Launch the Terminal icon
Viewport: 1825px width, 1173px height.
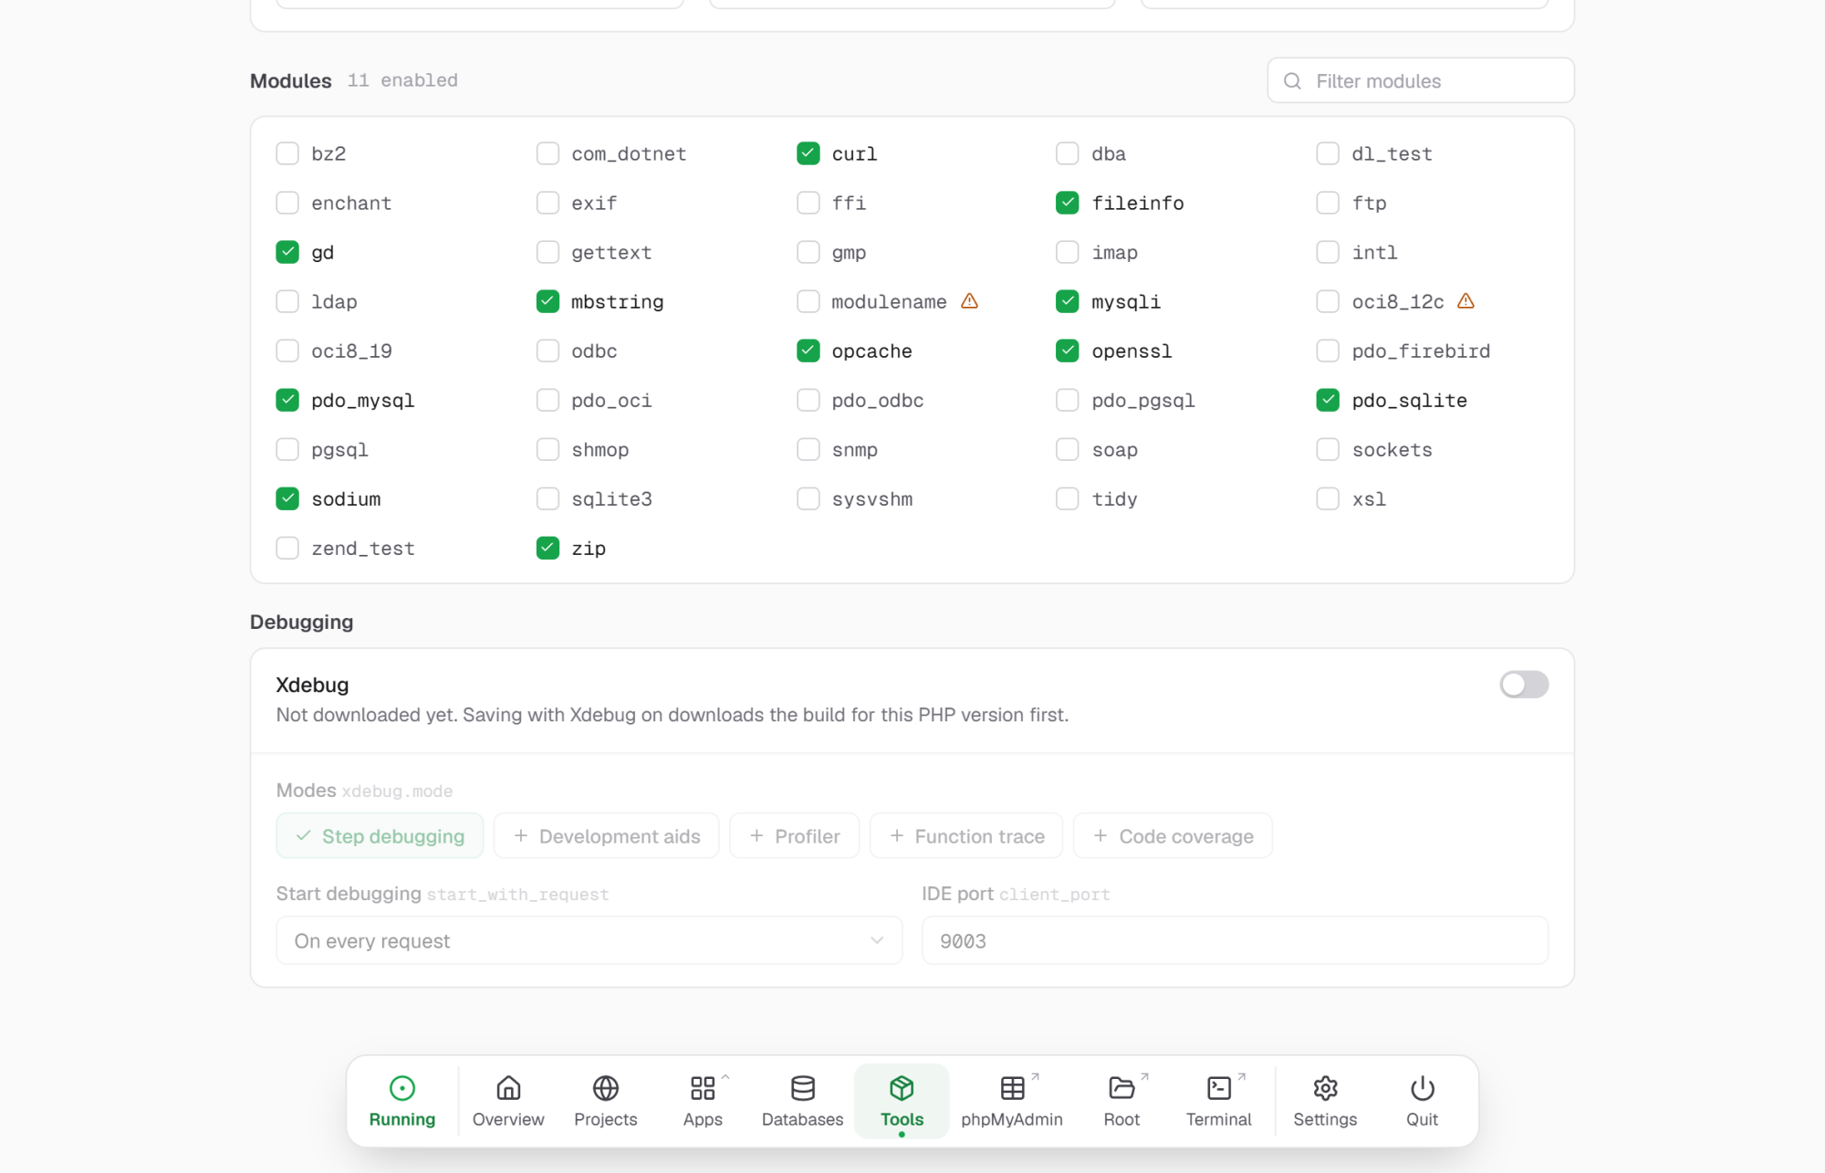click(1219, 1088)
